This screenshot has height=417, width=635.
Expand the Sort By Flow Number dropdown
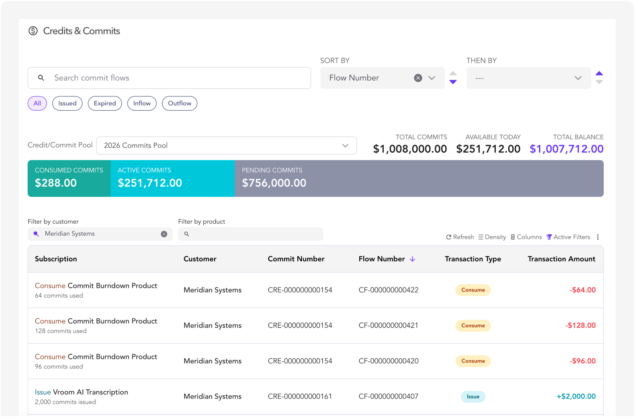pos(432,78)
